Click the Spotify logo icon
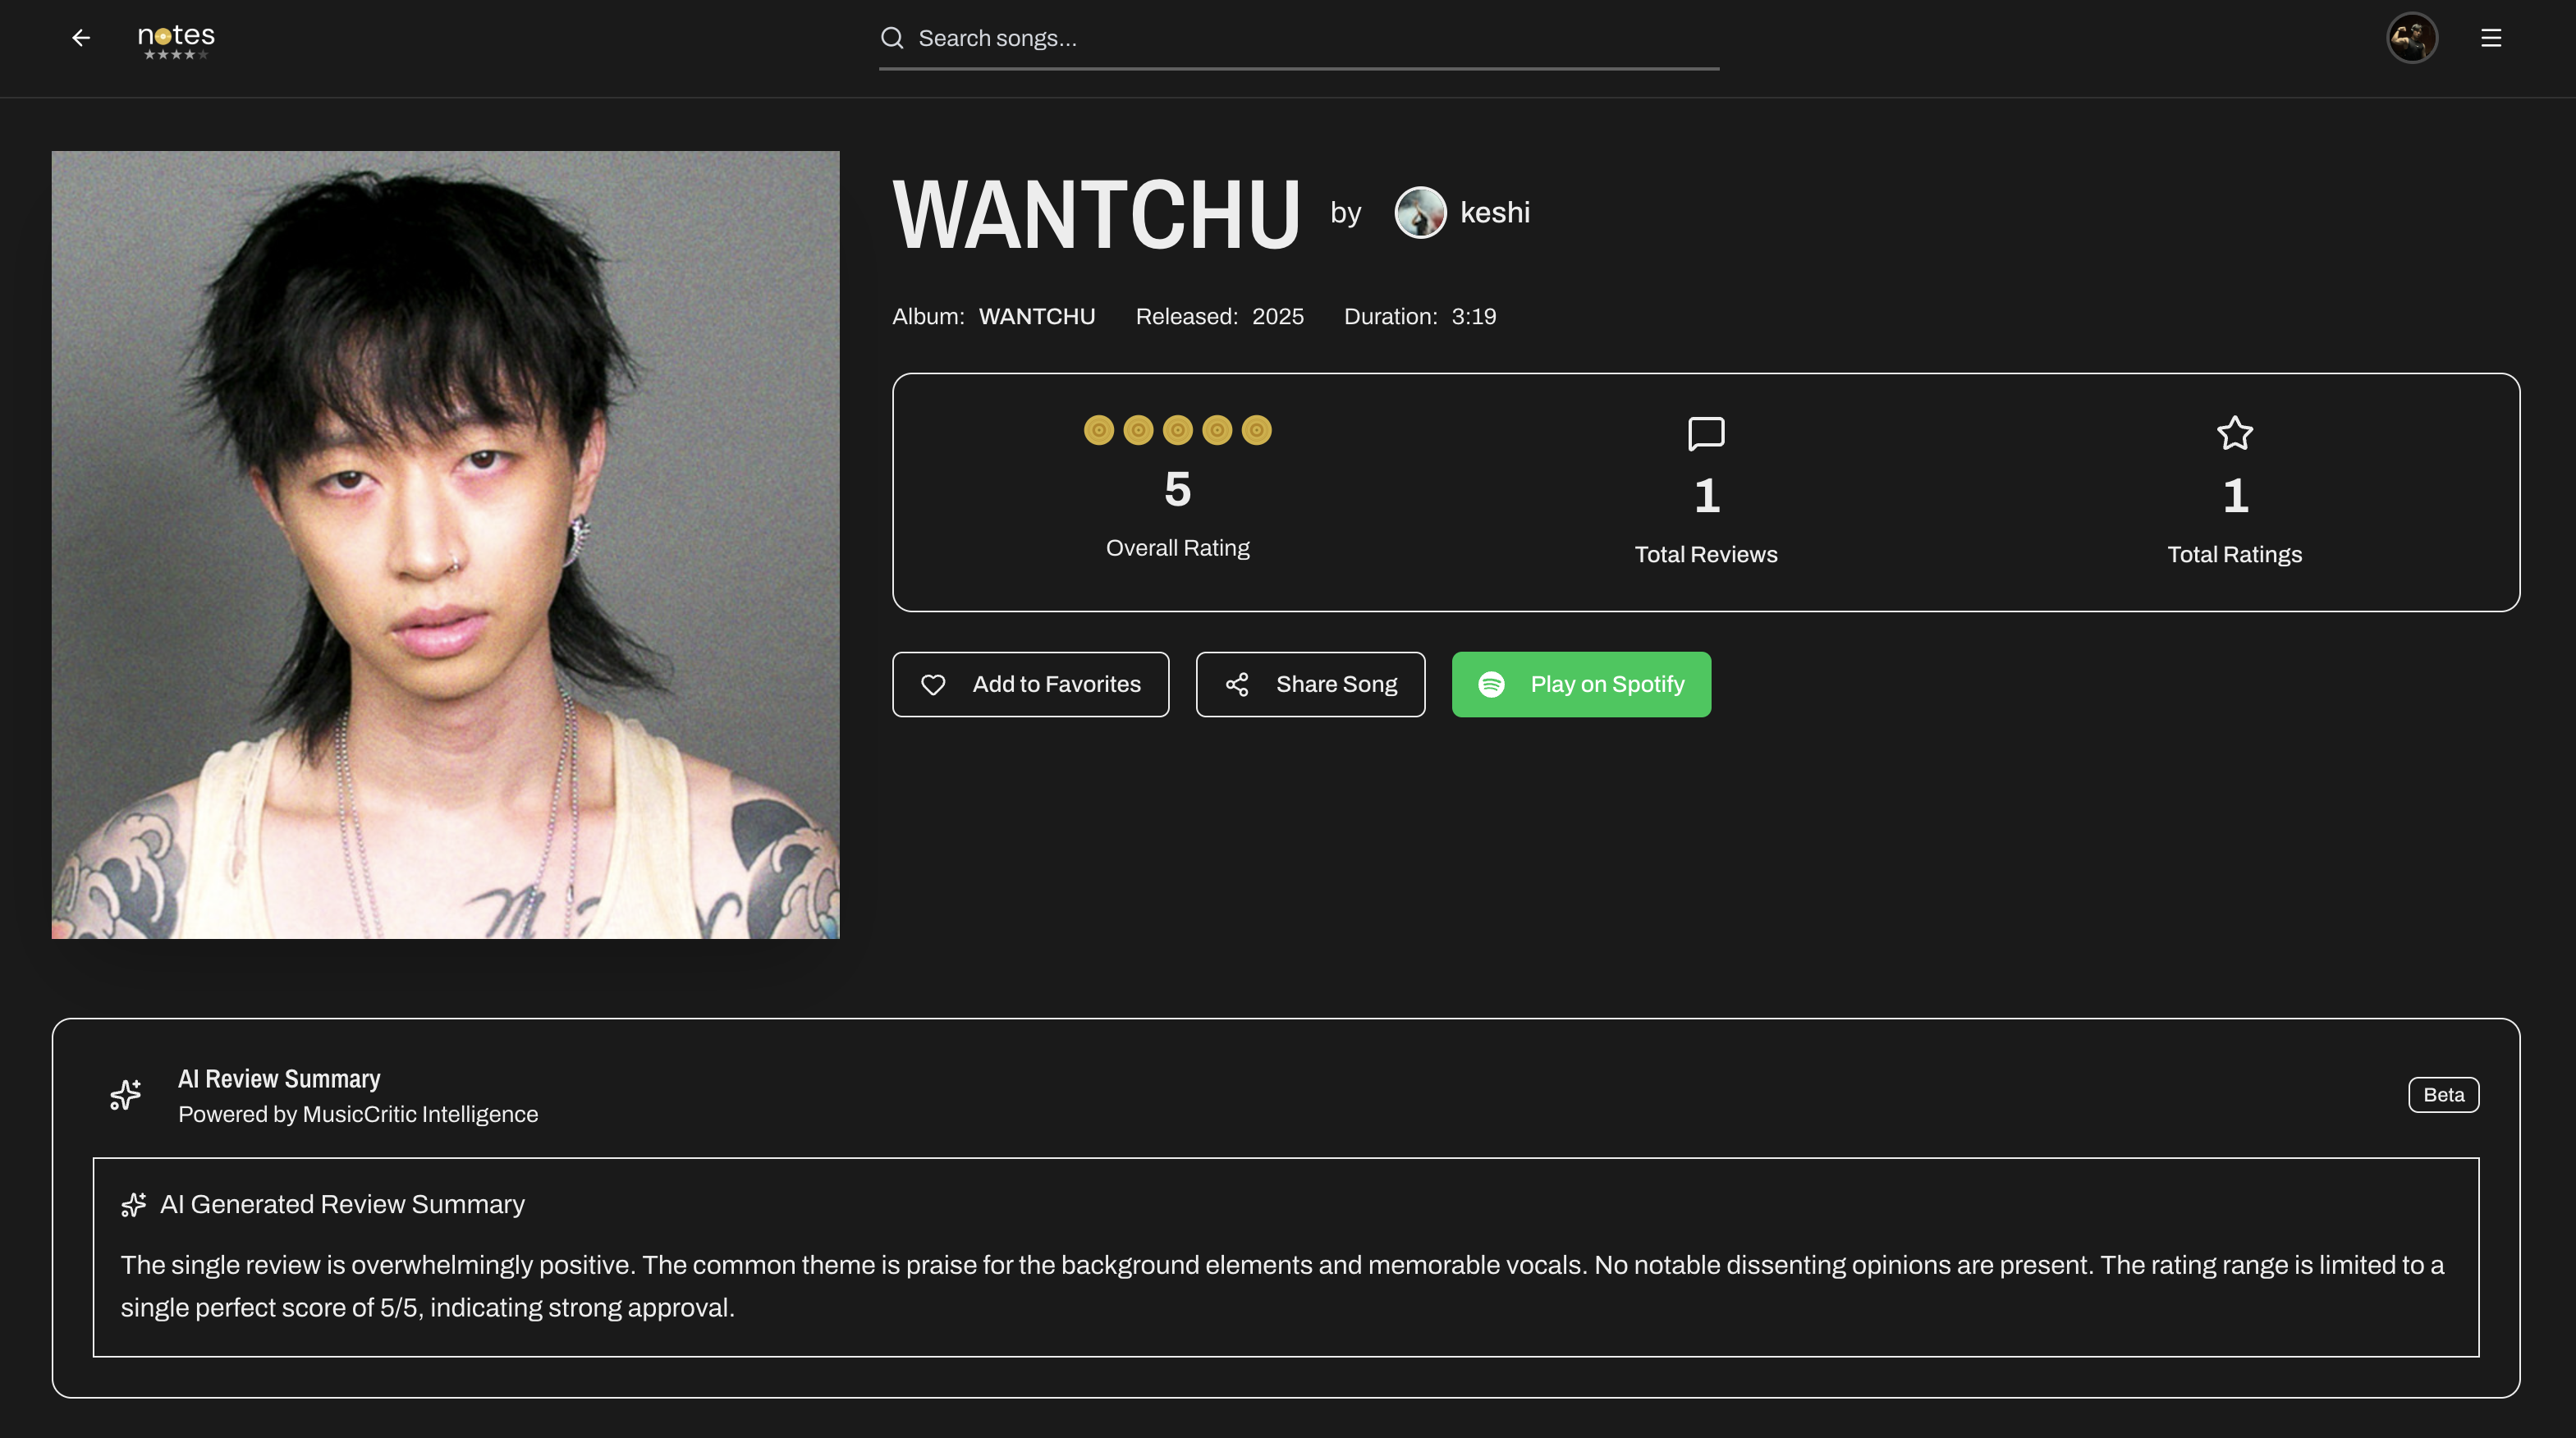The image size is (2576, 1438). [x=1491, y=684]
